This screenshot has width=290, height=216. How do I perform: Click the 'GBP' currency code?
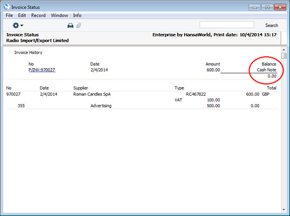coord(265,94)
